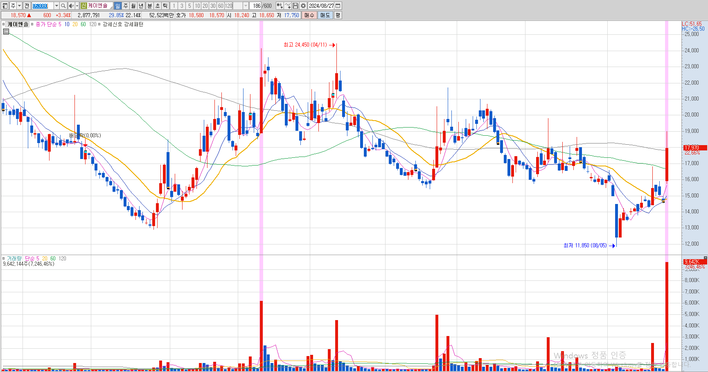Select the 틱 tick chart period
The image size is (708, 372).
(165, 6)
